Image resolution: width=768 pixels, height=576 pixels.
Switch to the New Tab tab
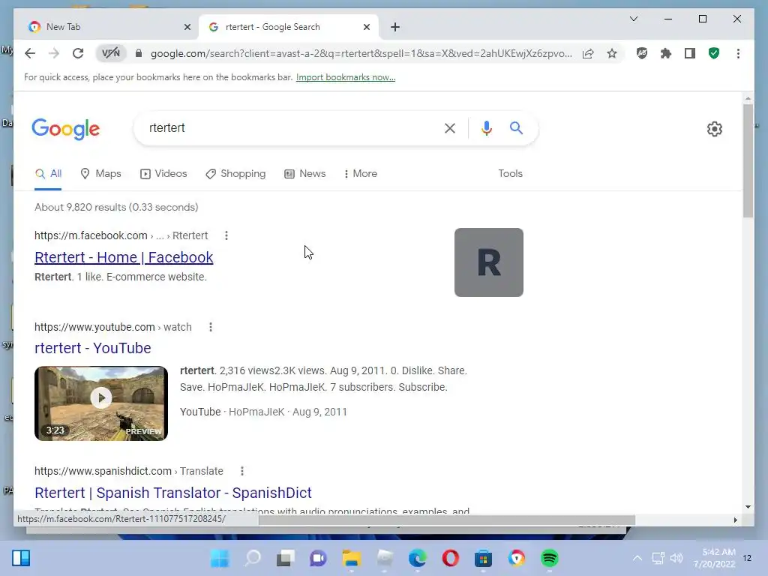tap(106, 27)
